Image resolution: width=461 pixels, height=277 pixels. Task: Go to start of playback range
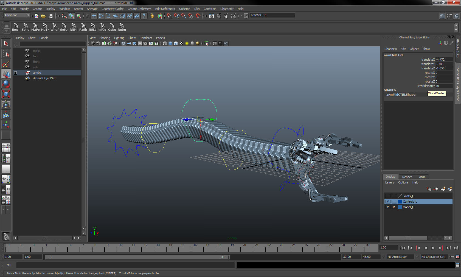pos(403,248)
